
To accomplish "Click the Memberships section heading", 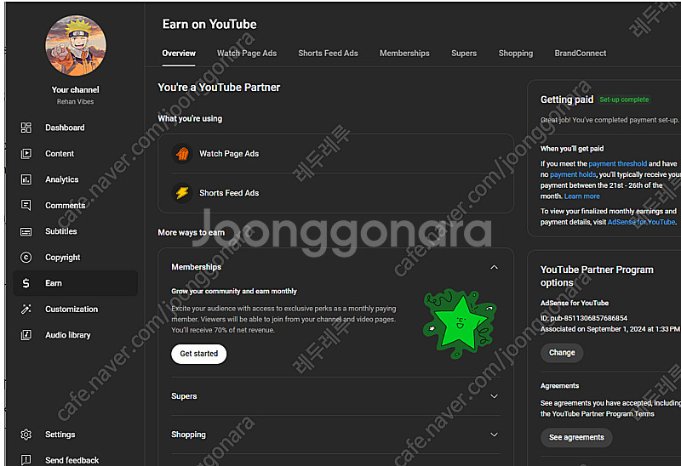I will pos(196,267).
